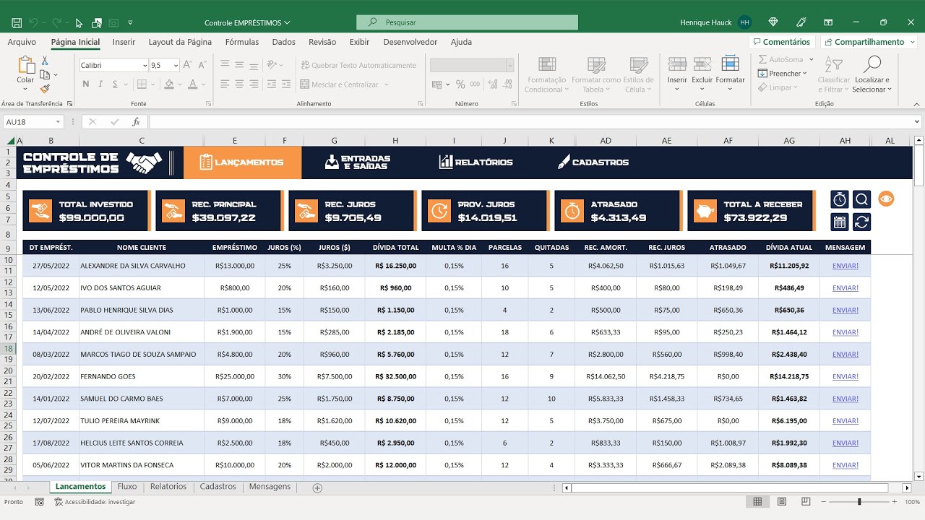Open the font name Calibri dropdown
925x520 pixels.
[x=144, y=65]
